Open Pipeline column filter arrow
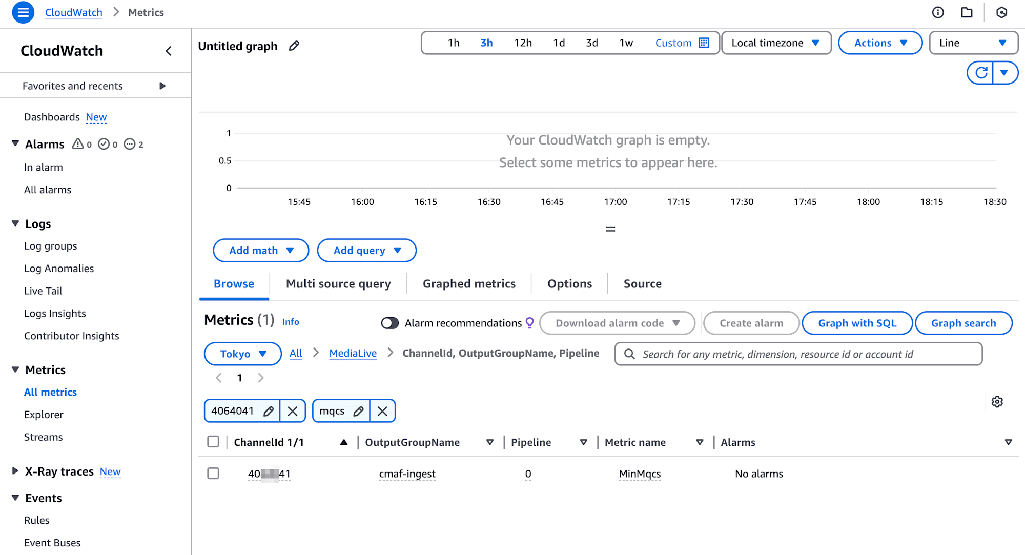 [x=583, y=442]
